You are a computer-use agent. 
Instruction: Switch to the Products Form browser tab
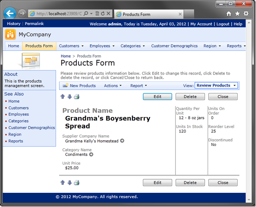click(149, 14)
